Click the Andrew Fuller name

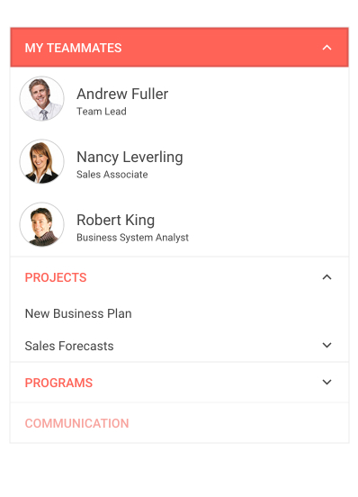122,95
